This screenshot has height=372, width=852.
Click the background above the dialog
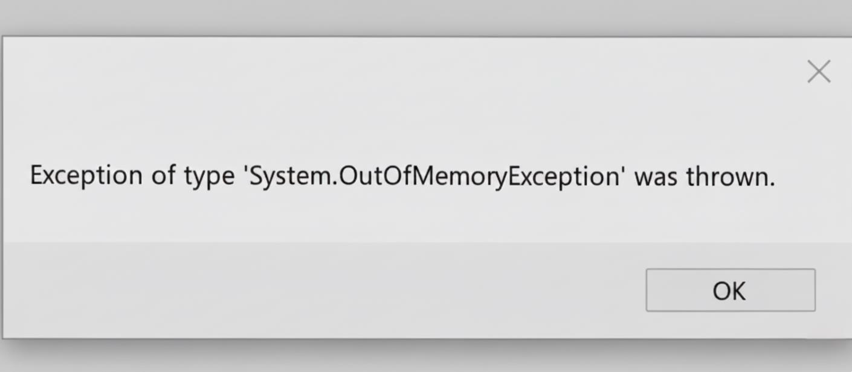pyautogui.click(x=423, y=17)
